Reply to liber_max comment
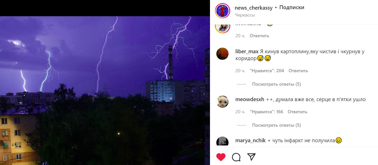The height and width of the screenshot is (165, 378). coord(298,71)
